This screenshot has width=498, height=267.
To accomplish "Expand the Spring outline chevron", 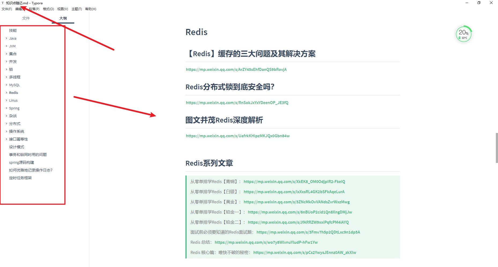I will point(6,108).
